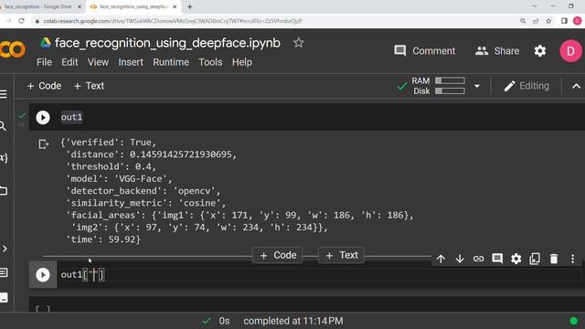585x329 pixels.
Task: Move cell down with arrow icon
Action: tap(460, 259)
